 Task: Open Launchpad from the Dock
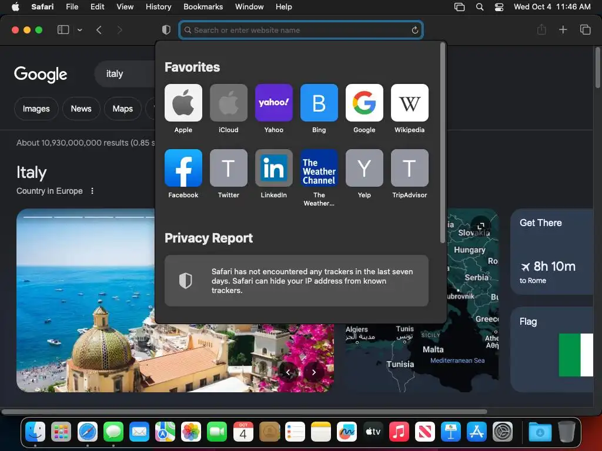[61, 432]
